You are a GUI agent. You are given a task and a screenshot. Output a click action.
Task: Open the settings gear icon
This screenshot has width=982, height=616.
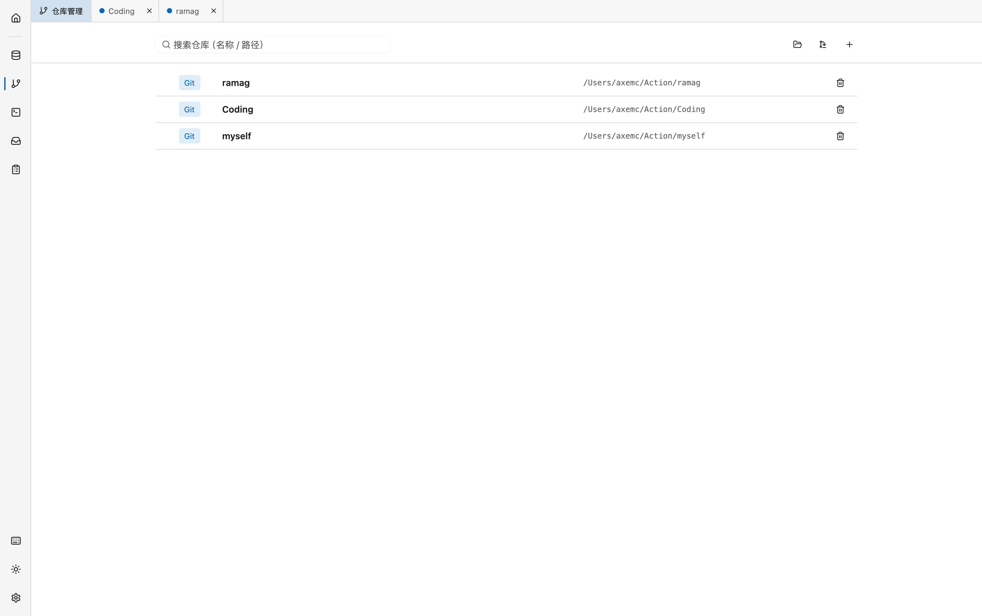pyautogui.click(x=16, y=598)
